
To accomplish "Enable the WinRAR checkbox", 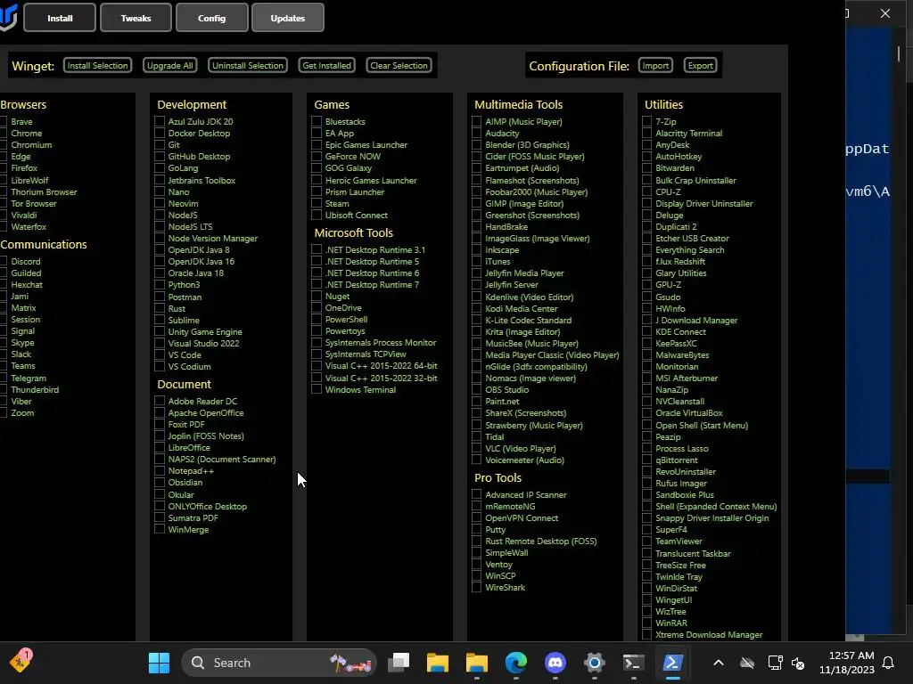I will pyautogui.click(x=647, y=623).
